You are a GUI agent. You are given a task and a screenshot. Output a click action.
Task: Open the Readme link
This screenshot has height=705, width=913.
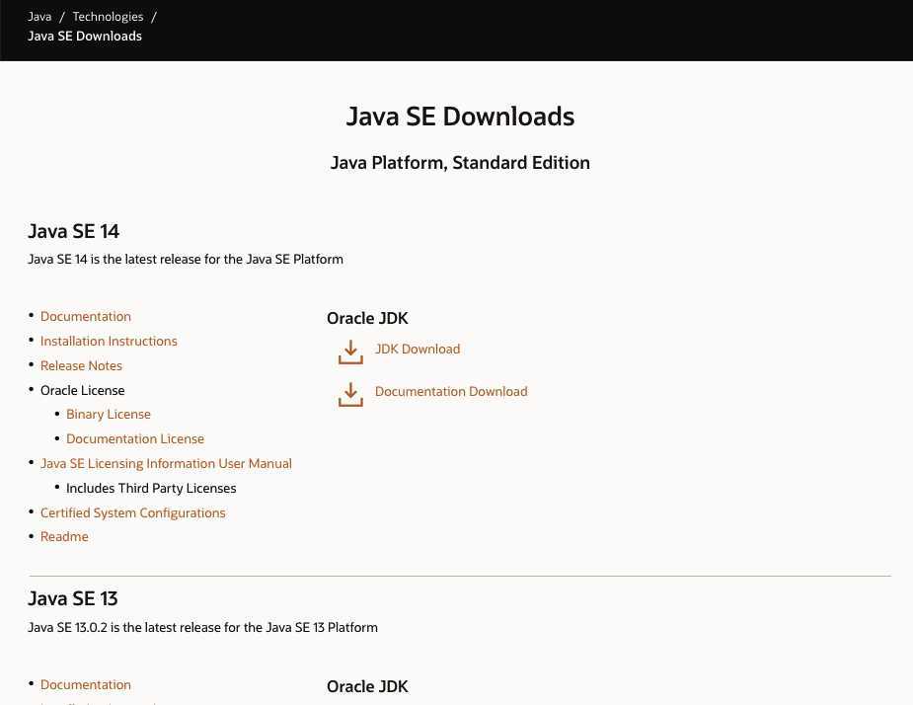[x=64, y=536]
